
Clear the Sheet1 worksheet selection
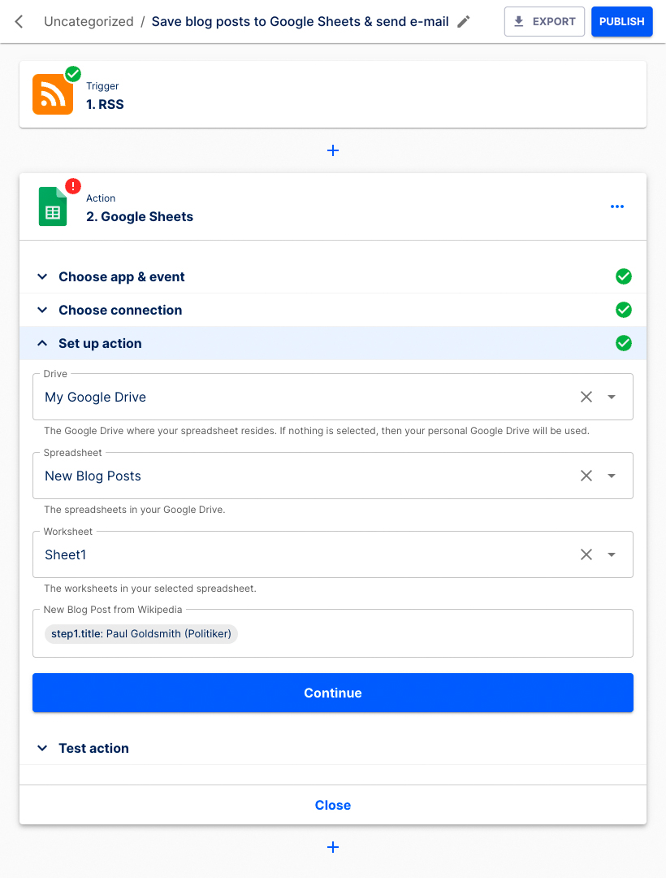586,554
